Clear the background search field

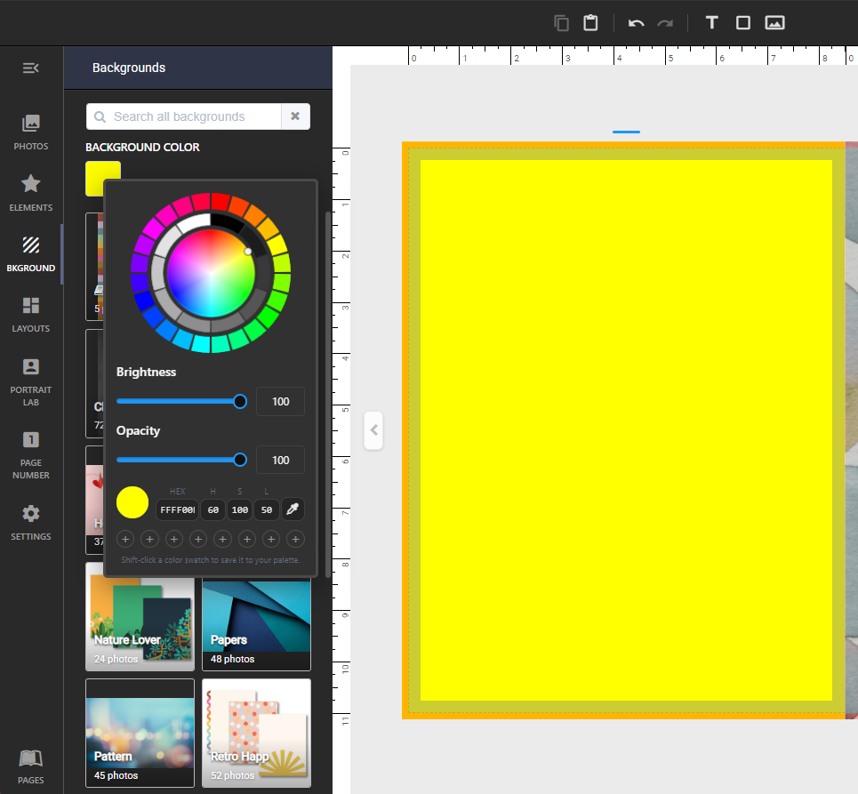coord(295,116)
